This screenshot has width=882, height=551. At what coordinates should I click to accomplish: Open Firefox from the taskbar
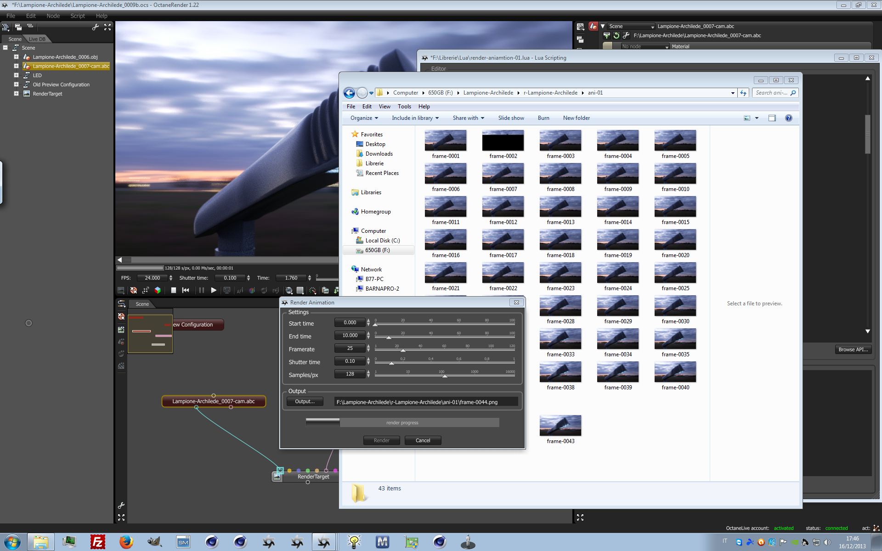tap(126, 542)
